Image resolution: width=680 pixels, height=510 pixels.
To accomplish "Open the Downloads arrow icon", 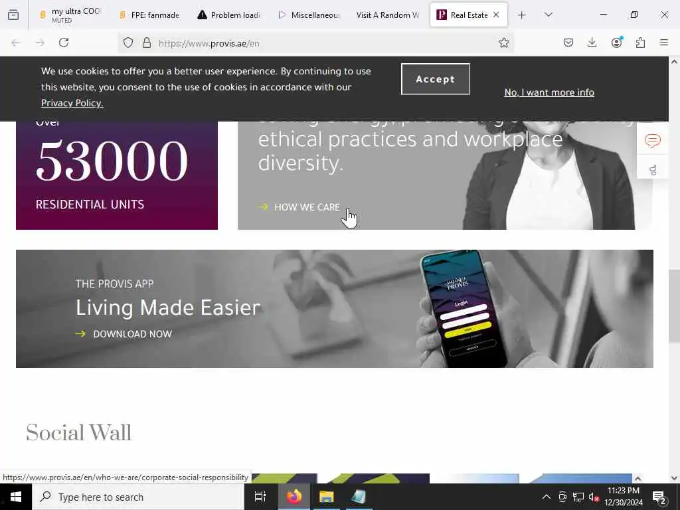I will coord(592,42).
